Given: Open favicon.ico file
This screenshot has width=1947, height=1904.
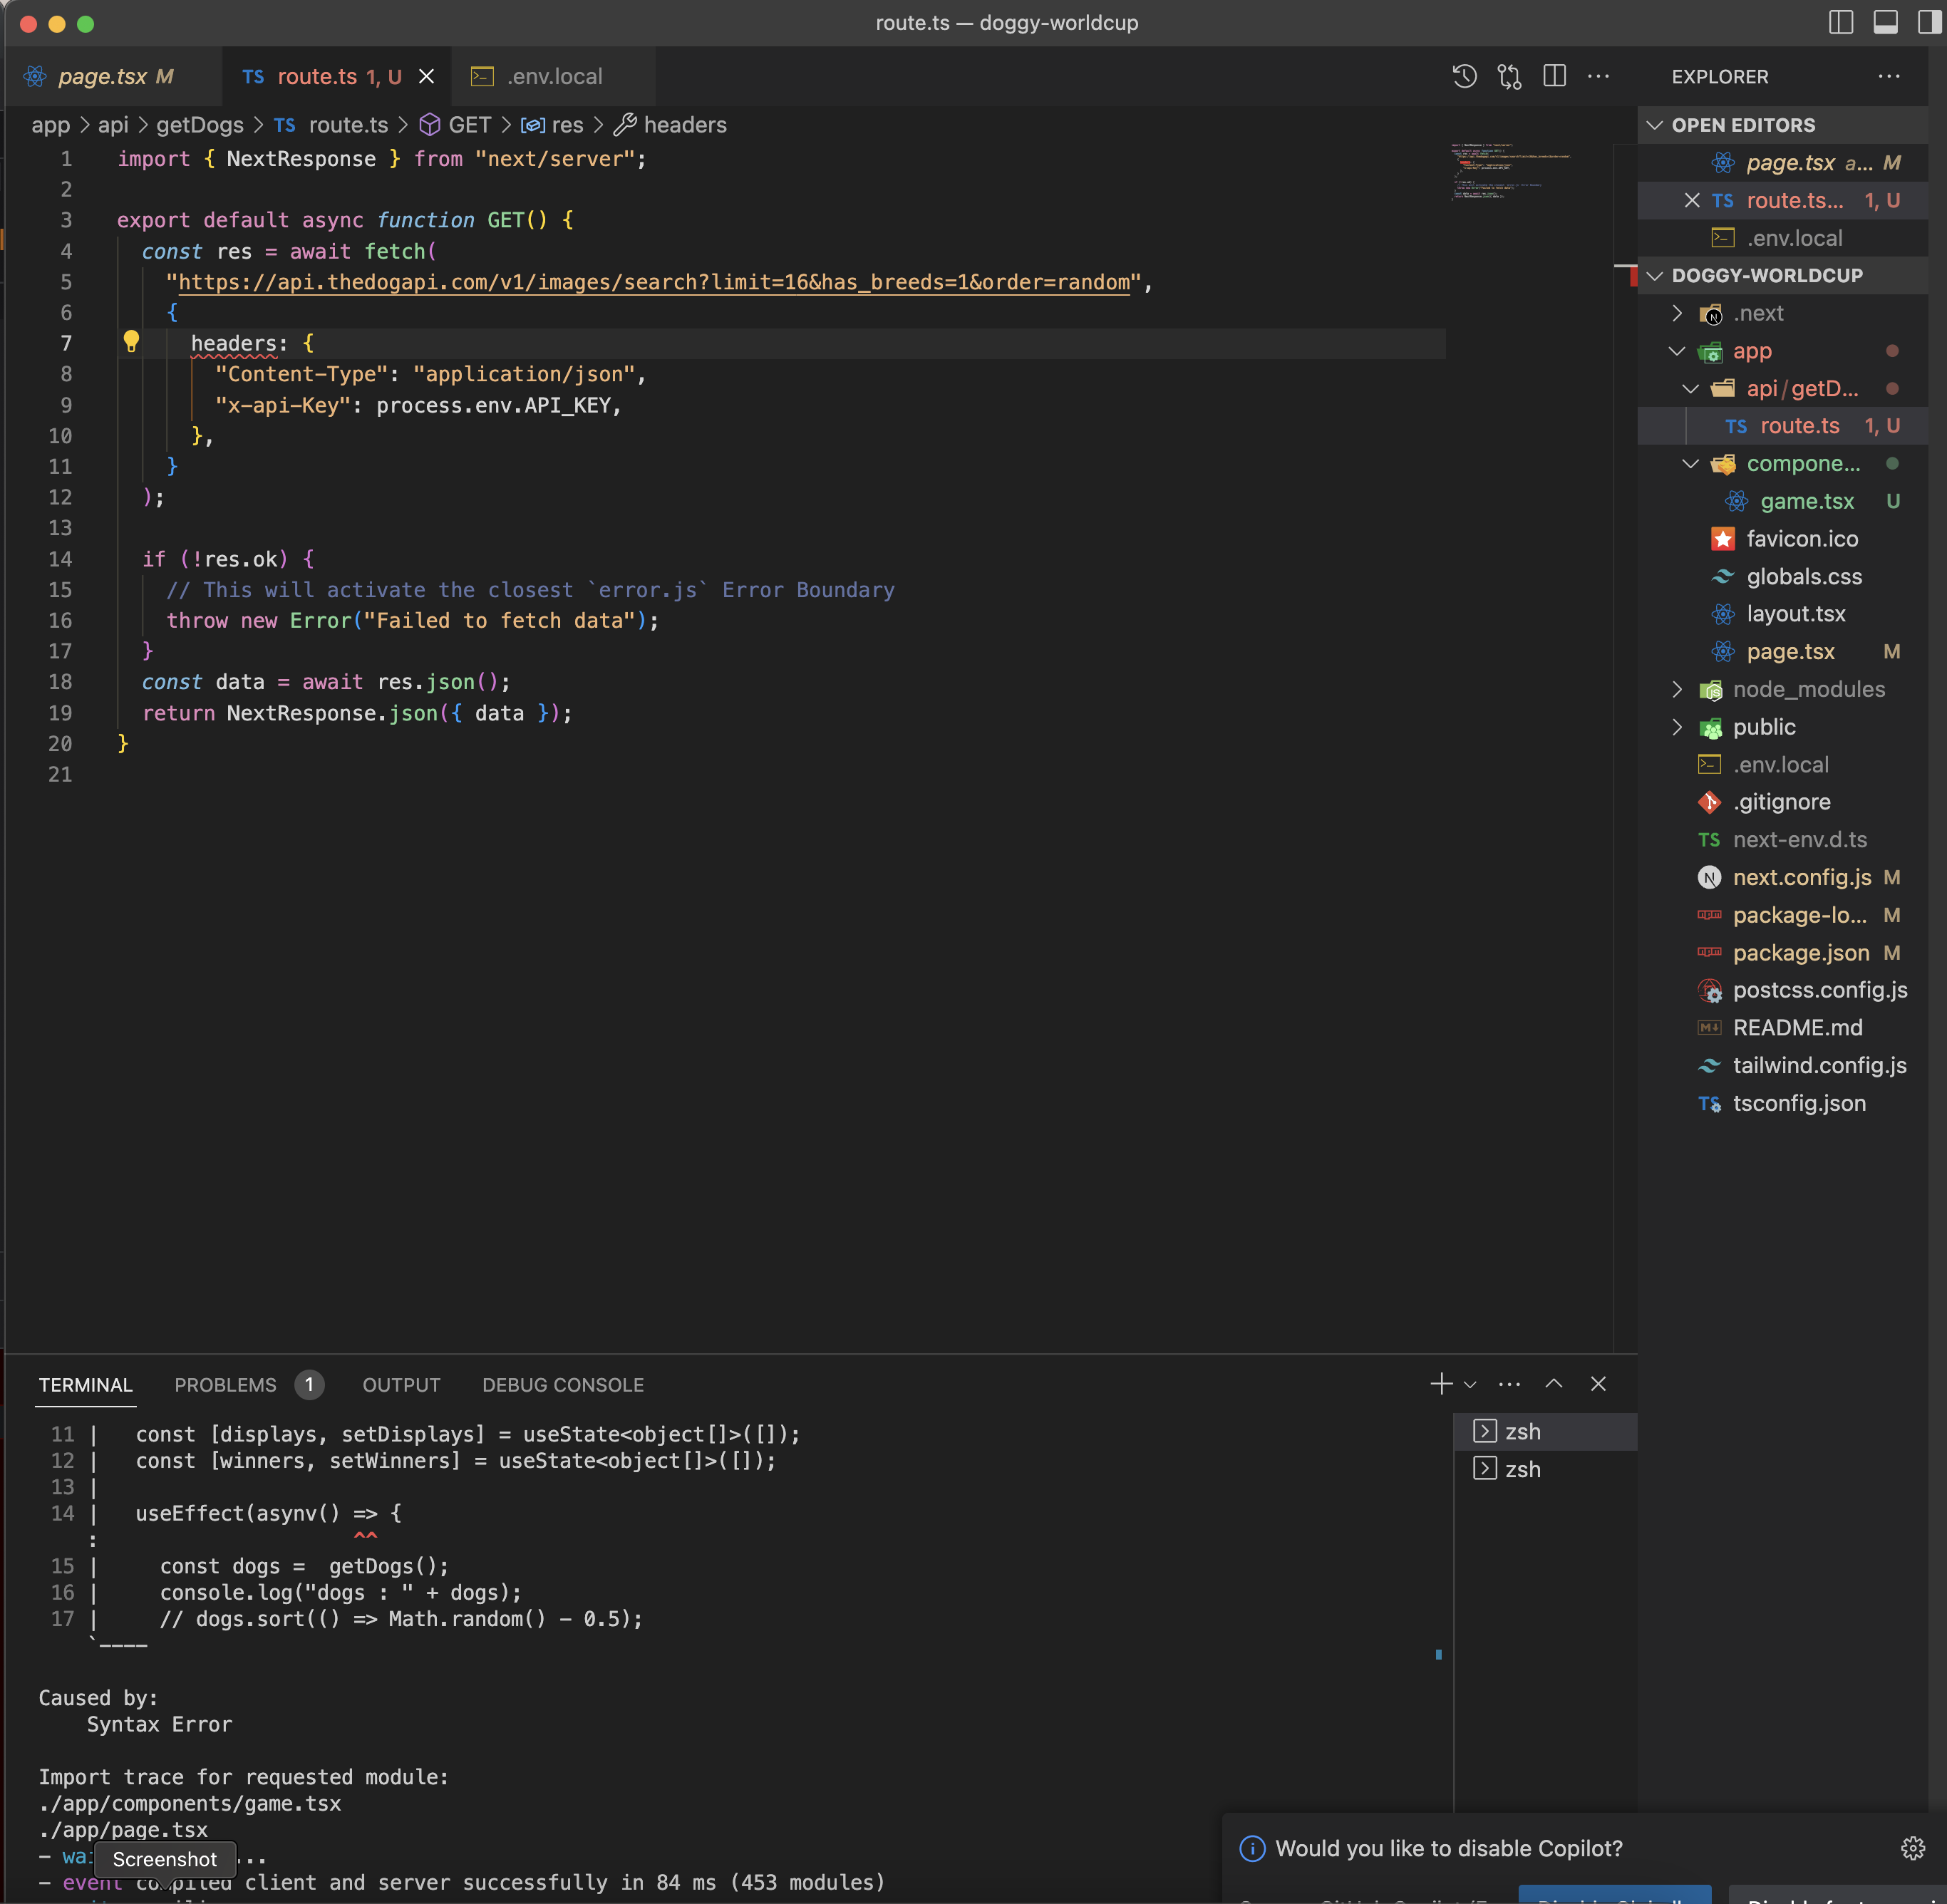Looking at the screenshot, I should (1783, 539).
